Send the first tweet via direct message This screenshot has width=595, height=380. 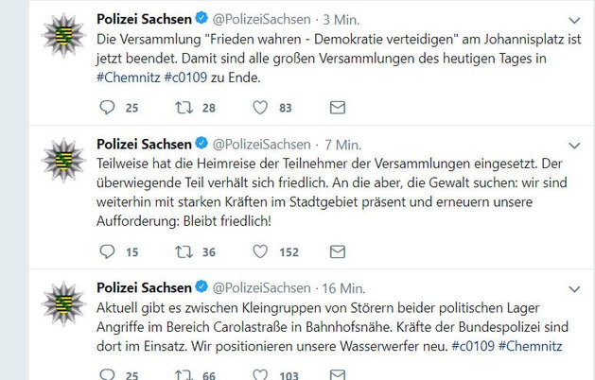click(338, 108)
